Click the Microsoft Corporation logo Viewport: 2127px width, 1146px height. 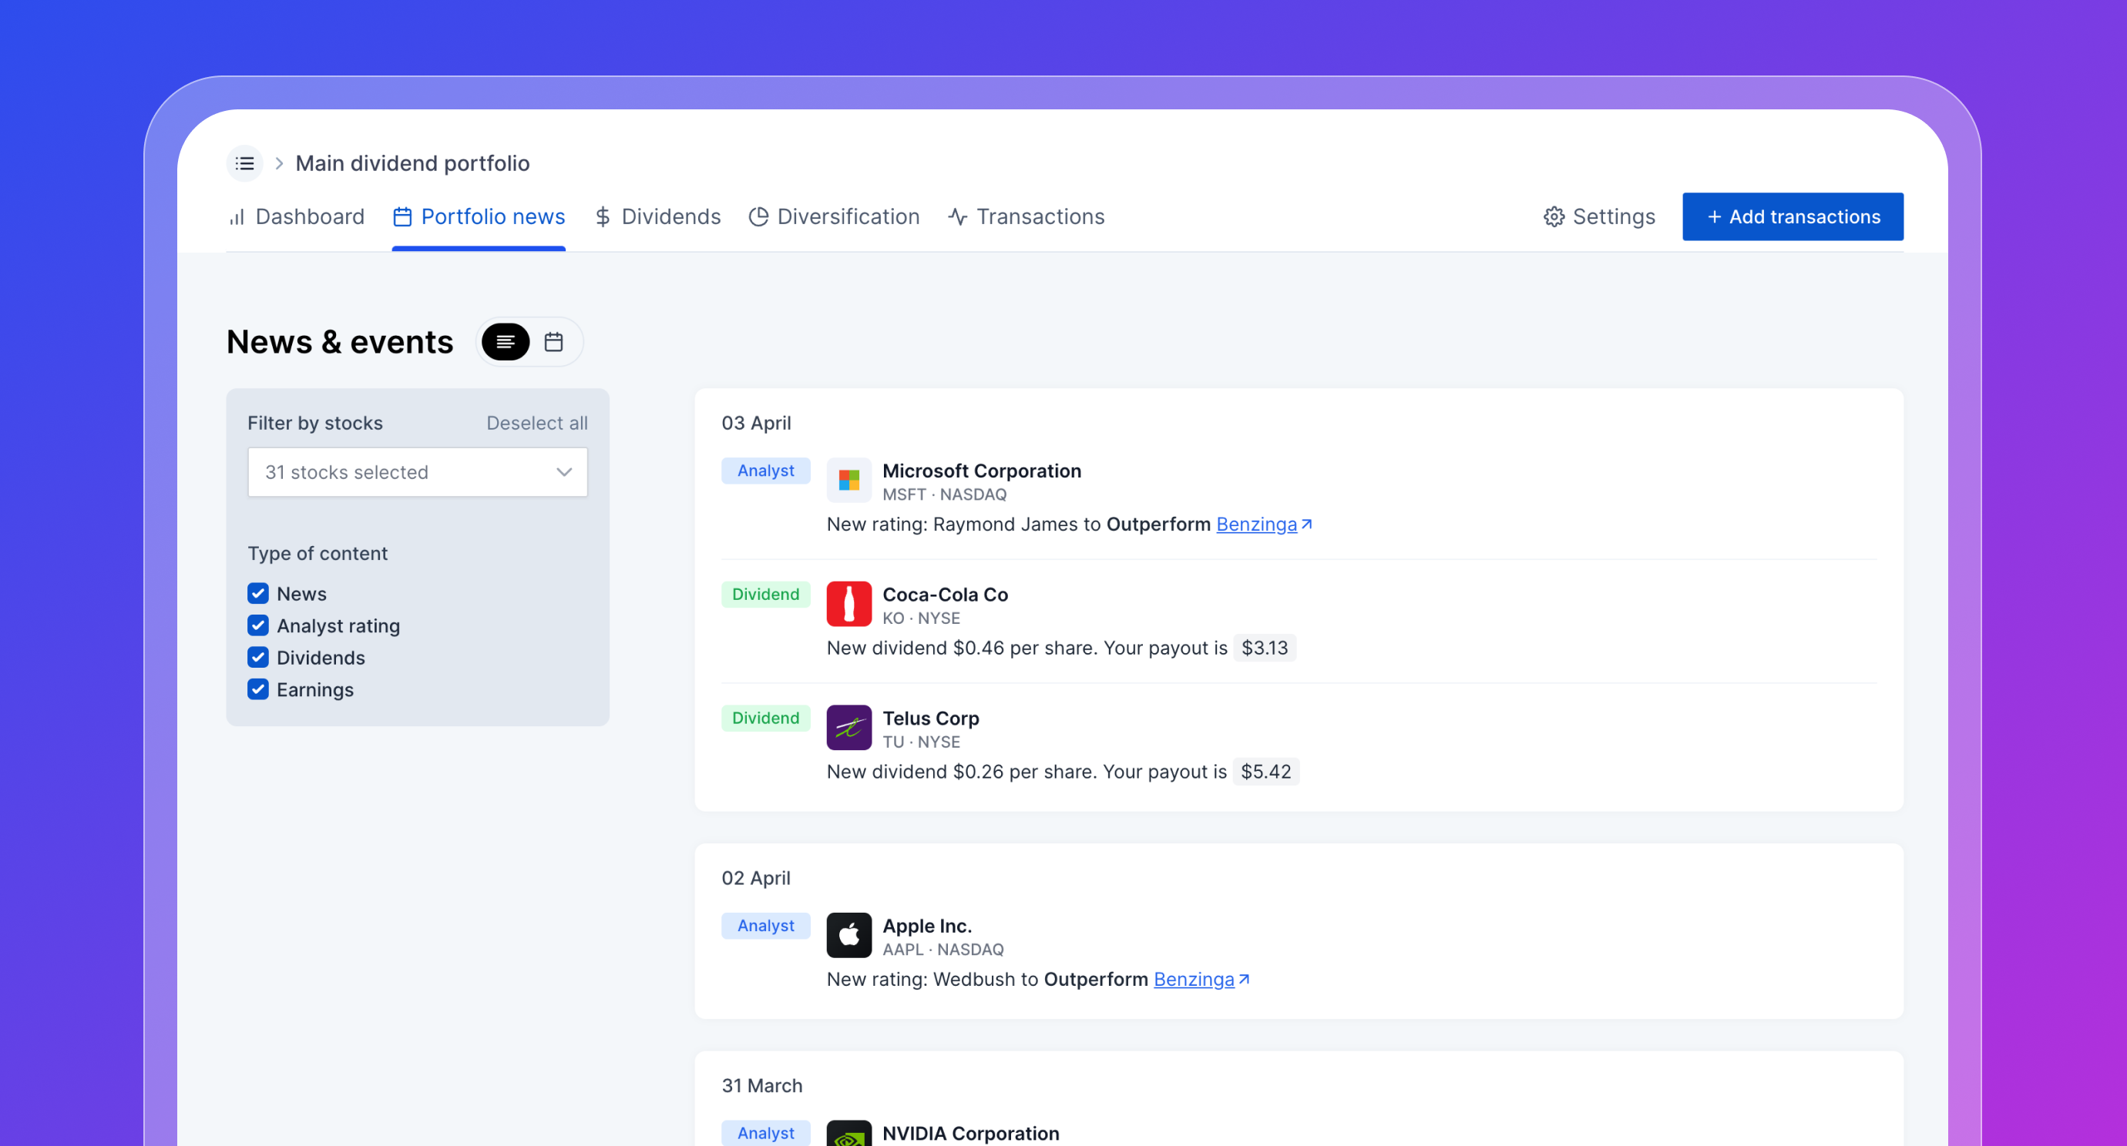pyautogui.click(x=848, y=480)
